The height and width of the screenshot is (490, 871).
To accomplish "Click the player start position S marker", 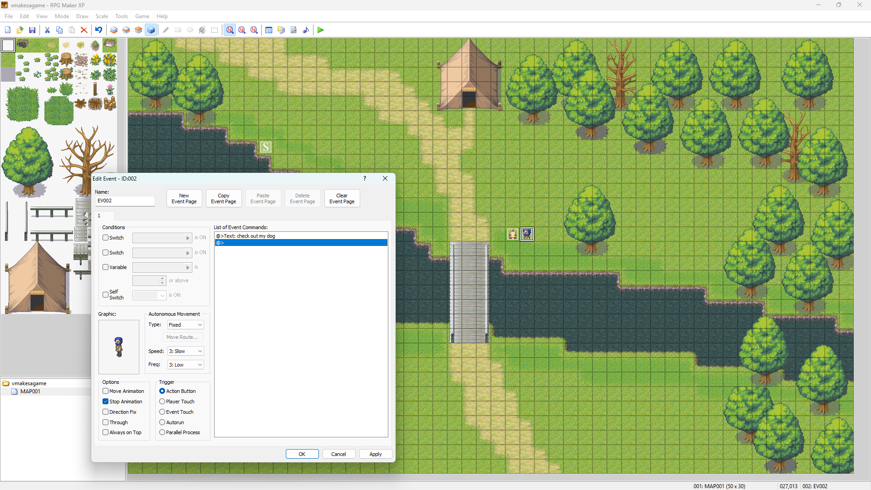I will [x=266, y=147].
